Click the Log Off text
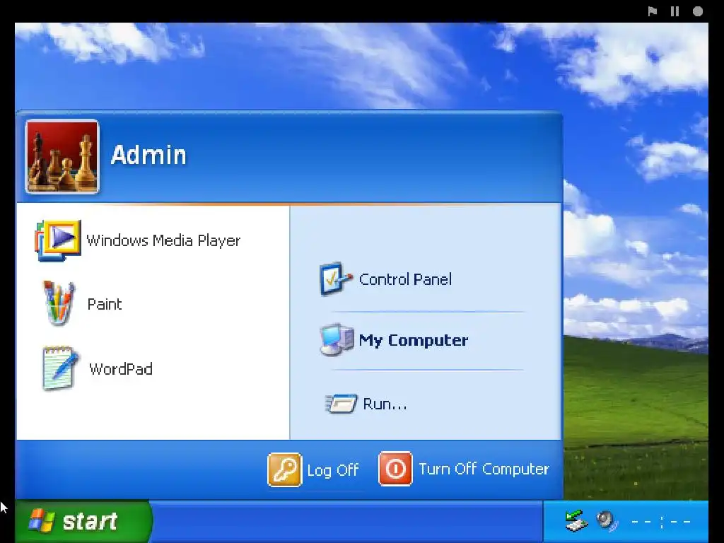724x543 pixels. tap(333, 470)
